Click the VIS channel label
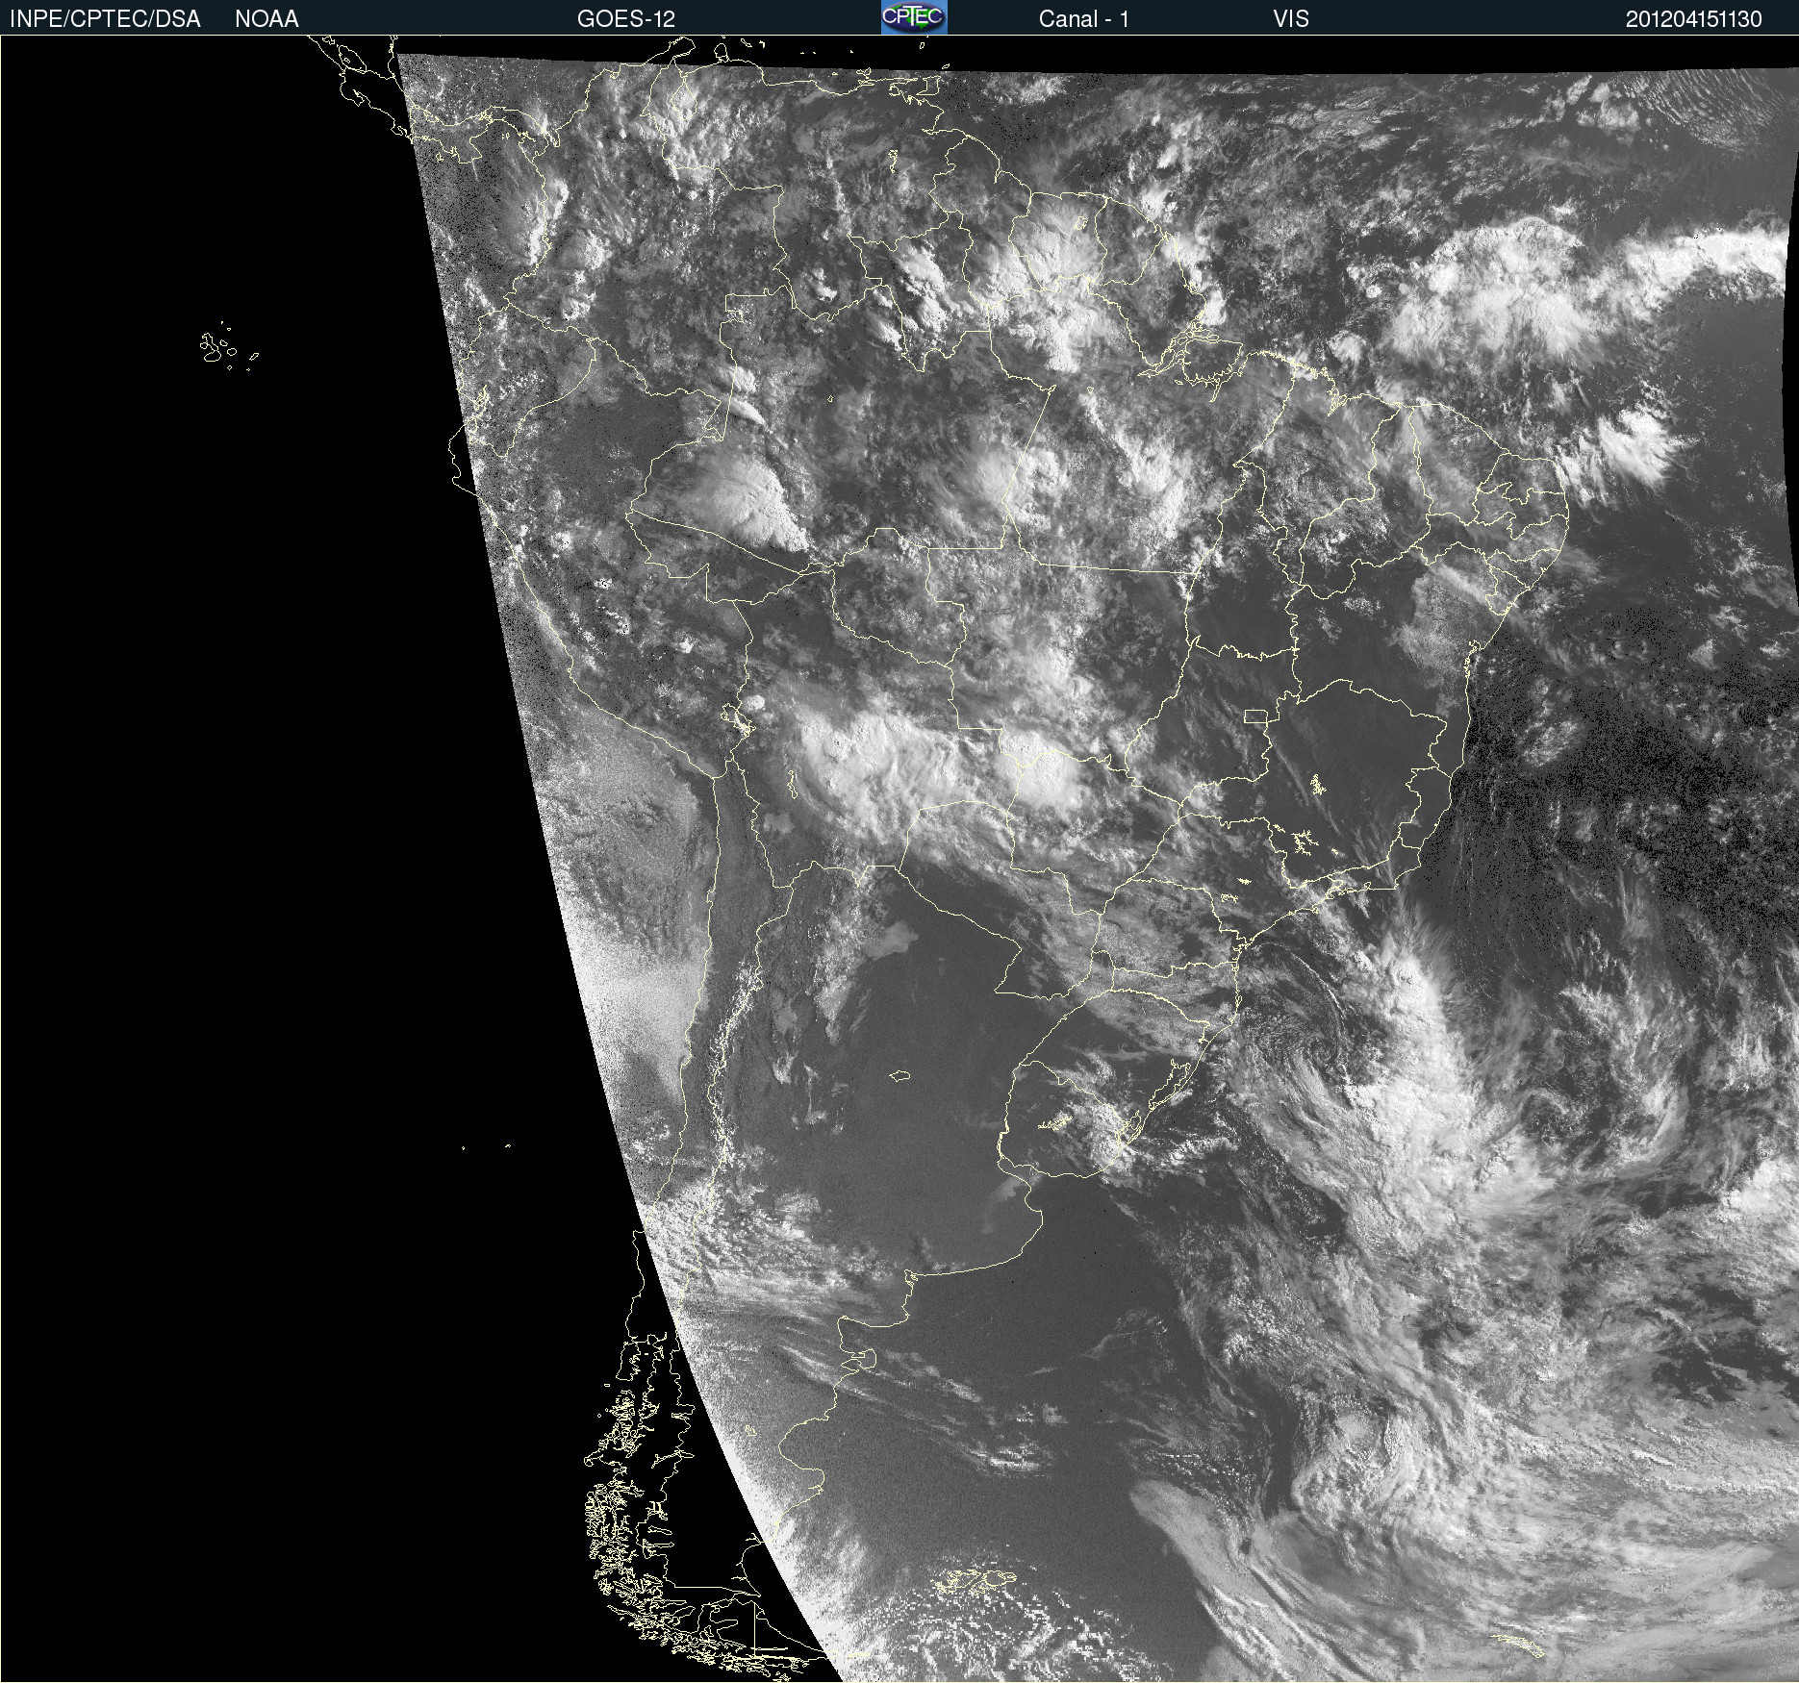Screen dimensions: 1799x1683 coord(1290,19)
